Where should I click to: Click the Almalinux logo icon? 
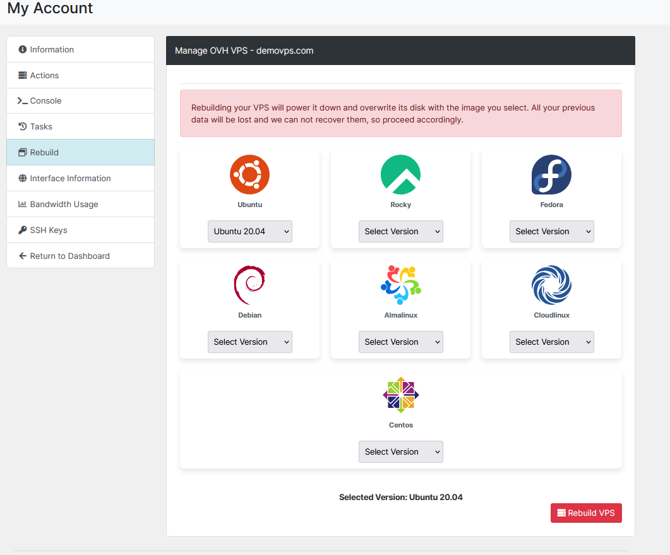(400, 285)
